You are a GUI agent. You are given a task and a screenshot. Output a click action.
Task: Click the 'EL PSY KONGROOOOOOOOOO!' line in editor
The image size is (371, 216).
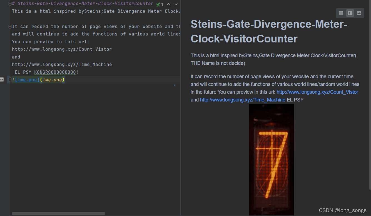coord(47,72)
